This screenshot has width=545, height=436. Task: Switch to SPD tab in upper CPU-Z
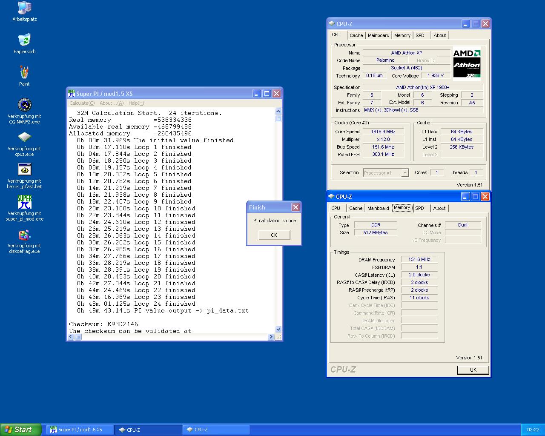point(420,35)
